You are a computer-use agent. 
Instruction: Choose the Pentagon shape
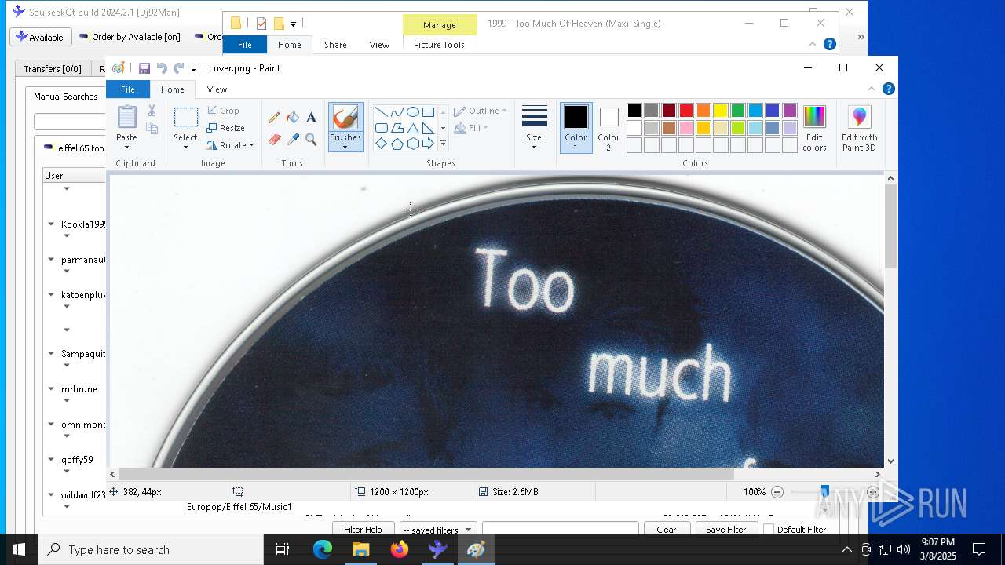[x=397, y=144]
